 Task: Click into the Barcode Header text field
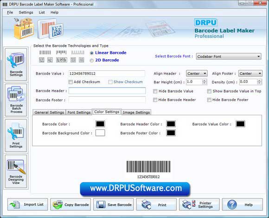click(107, 91)
